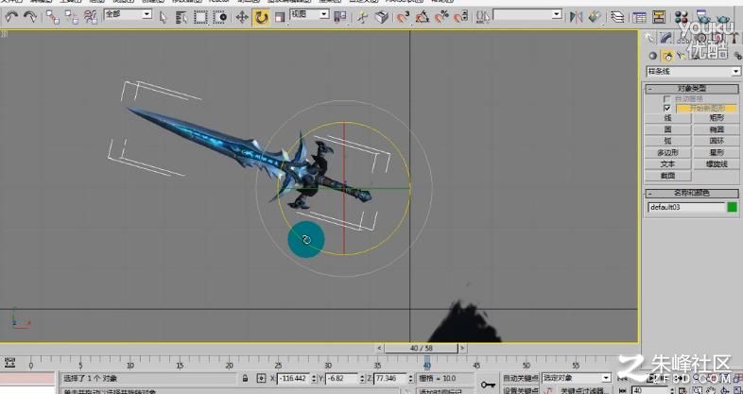Open Select by Name list icon
Viewport: 743px width, 394px height.
point(181,18)
